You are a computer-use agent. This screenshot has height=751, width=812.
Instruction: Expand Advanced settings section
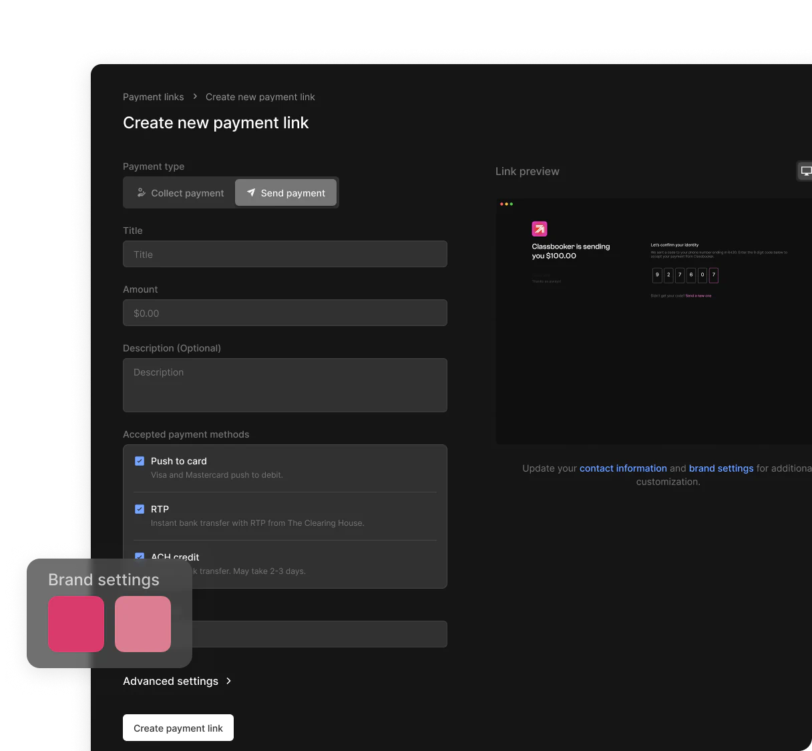(171, 681)
